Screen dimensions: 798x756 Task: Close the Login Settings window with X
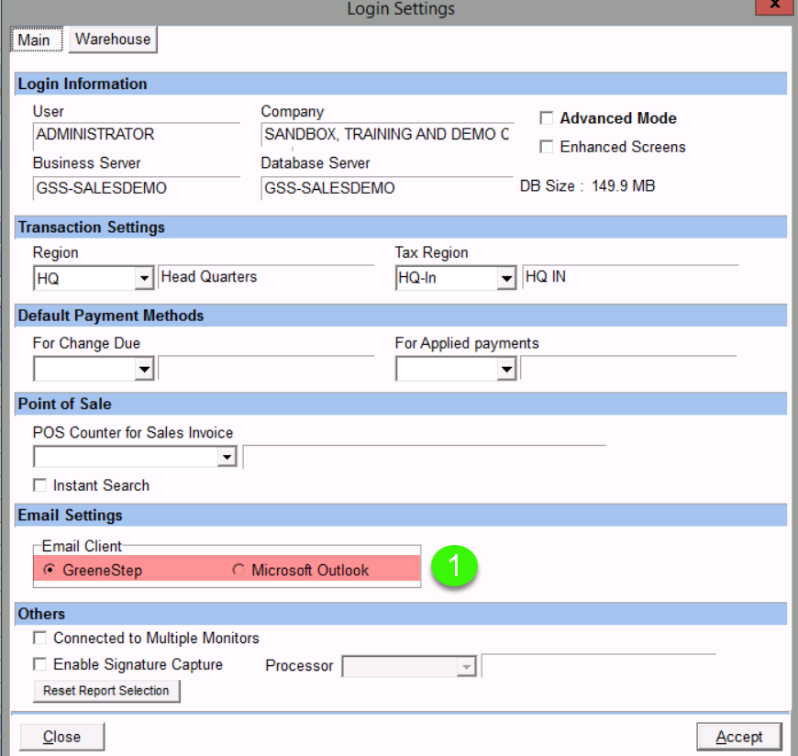point(775,6)
